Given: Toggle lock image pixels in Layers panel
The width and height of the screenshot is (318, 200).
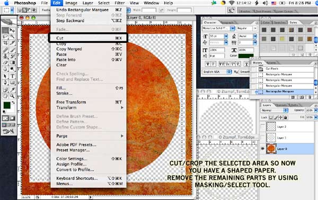Looking at the screenshot, I should [276, 117].
